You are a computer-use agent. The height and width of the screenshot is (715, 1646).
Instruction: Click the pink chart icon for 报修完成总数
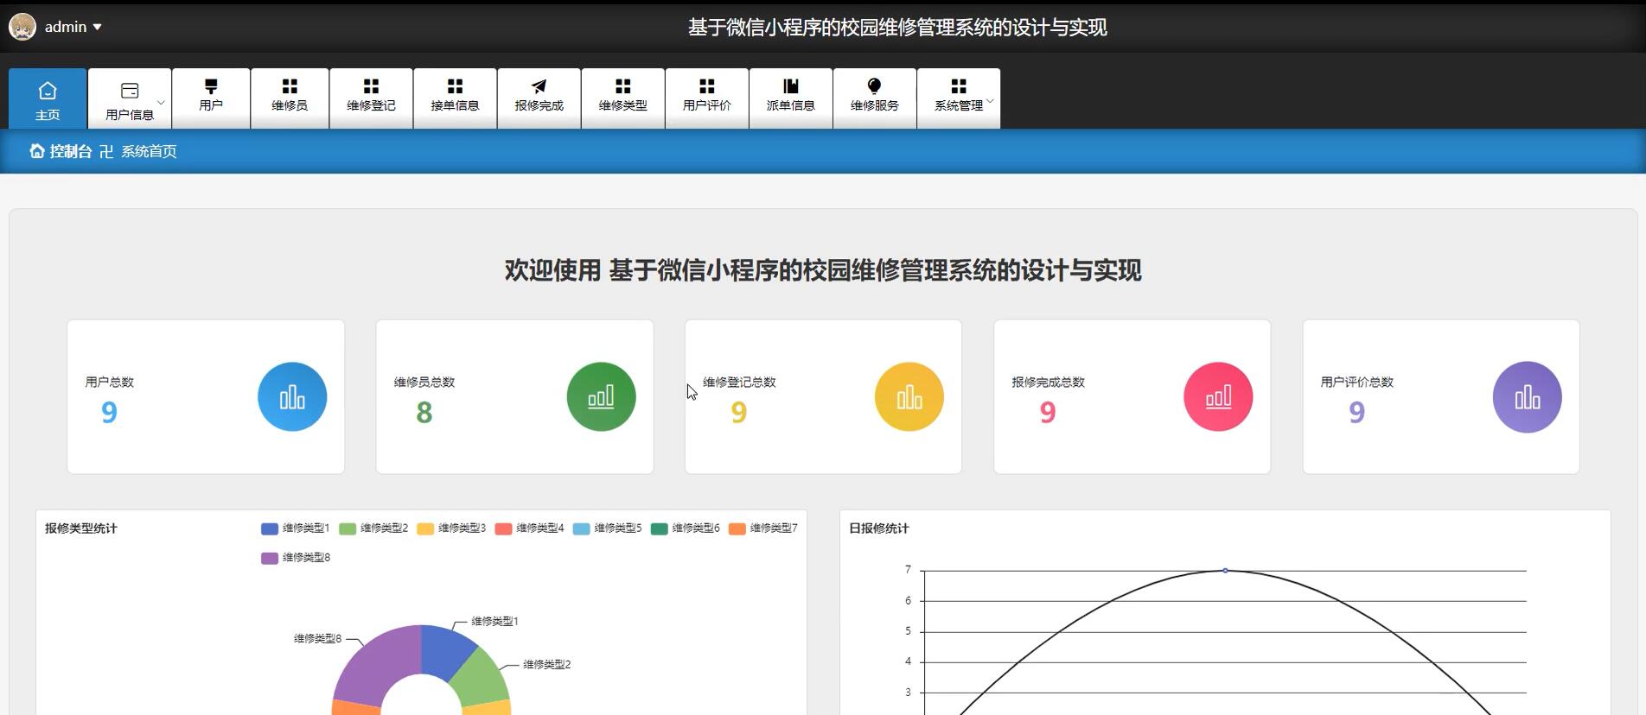[1218, 396]
